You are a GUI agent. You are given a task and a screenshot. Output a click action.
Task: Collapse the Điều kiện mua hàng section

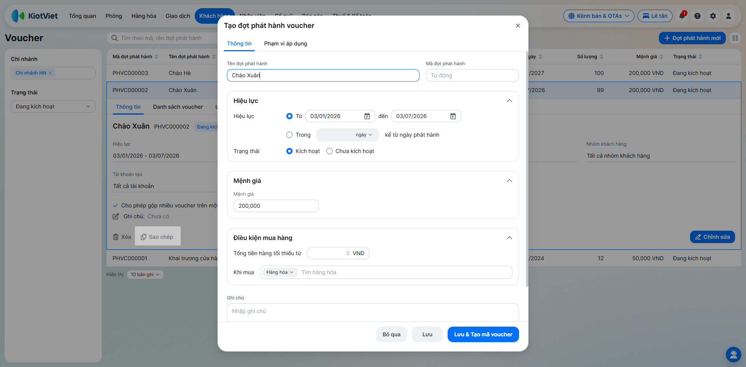point(509,238)
